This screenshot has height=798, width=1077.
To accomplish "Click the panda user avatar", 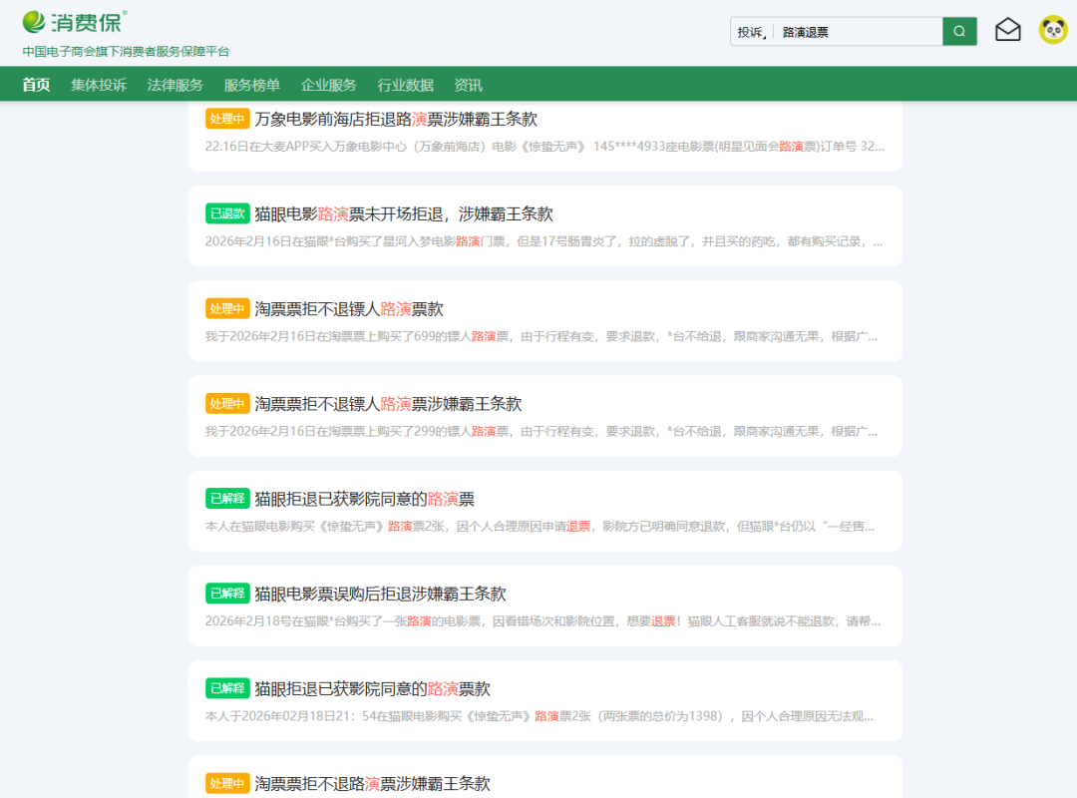I will (1052, 31).
